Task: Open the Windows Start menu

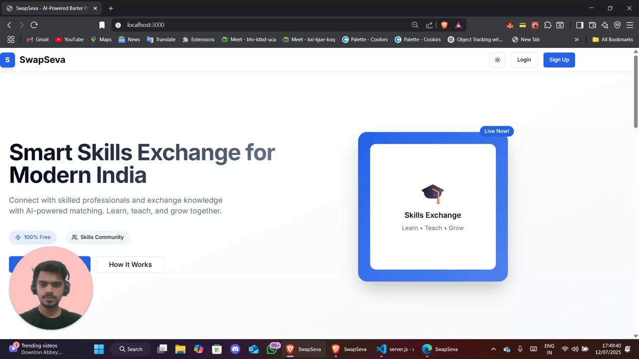Action: coord(99,349)
